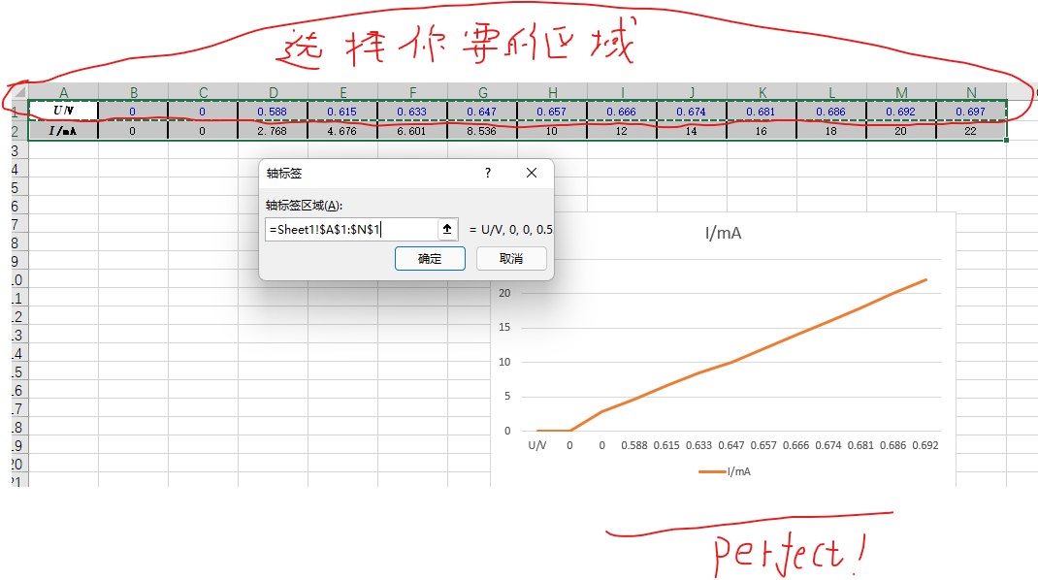This screenshot has height=580, width=1038.
Task: Cancel with the 取消 button
Action: click(511, 258)
